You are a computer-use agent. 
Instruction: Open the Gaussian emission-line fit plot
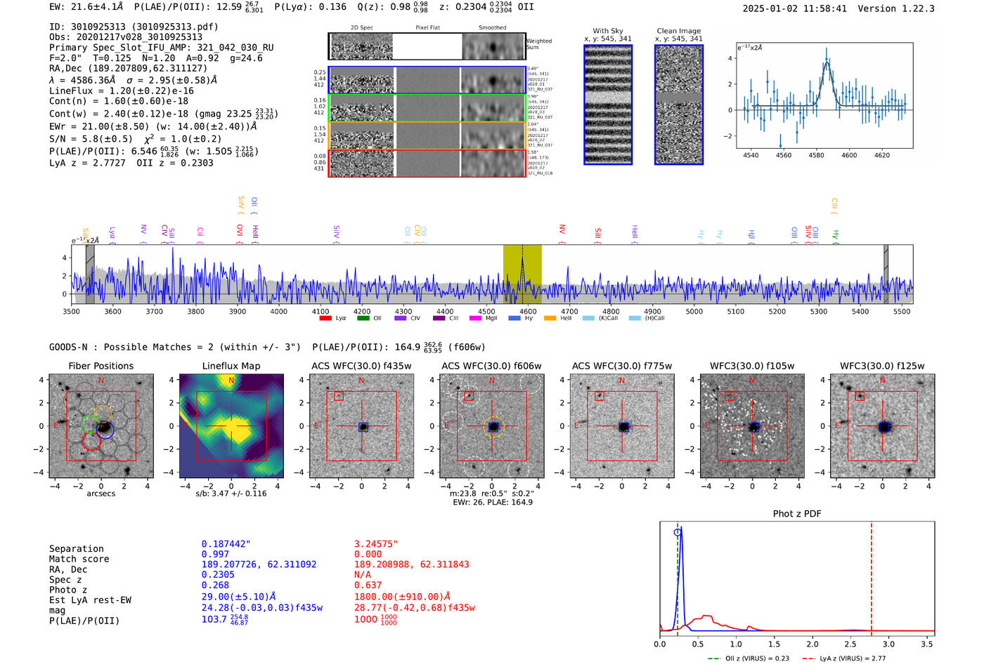pos(824,95)
